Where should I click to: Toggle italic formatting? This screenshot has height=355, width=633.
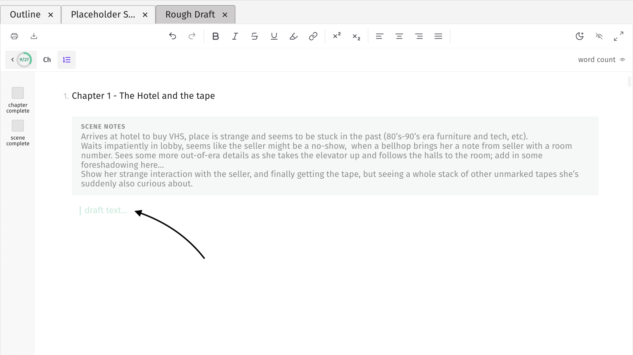click(x=235, y=36)
